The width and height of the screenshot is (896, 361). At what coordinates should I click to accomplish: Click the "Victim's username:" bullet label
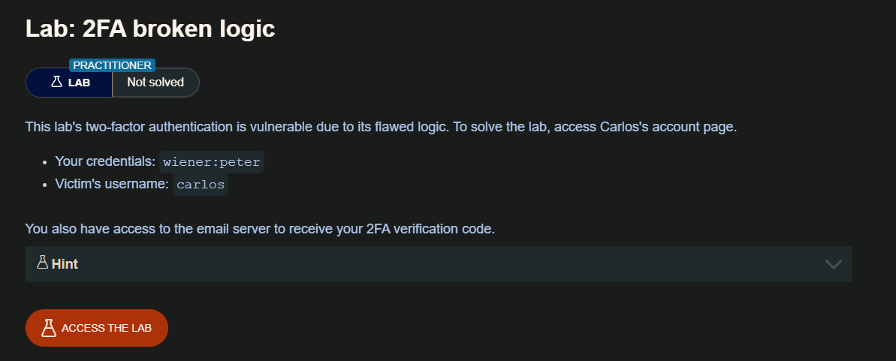tap(112, 185)
